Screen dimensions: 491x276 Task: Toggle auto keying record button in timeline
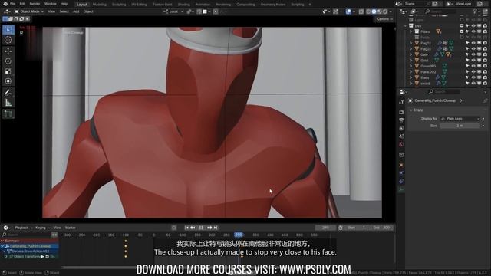pos(174,228)
